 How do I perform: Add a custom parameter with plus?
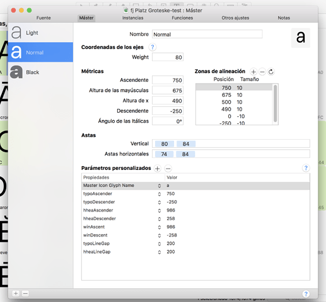(x=157, y=169)
